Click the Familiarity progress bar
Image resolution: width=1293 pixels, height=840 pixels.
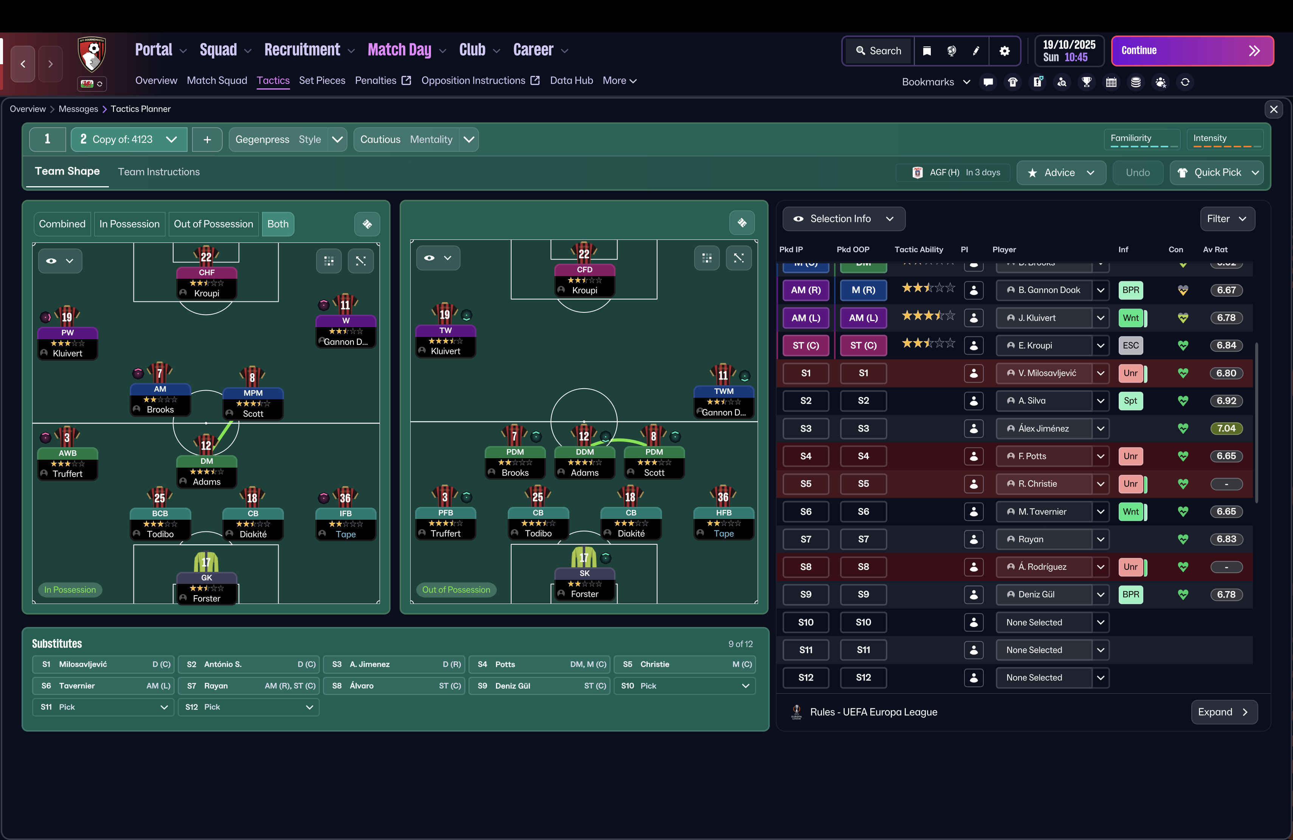(x=1142, y=140)
